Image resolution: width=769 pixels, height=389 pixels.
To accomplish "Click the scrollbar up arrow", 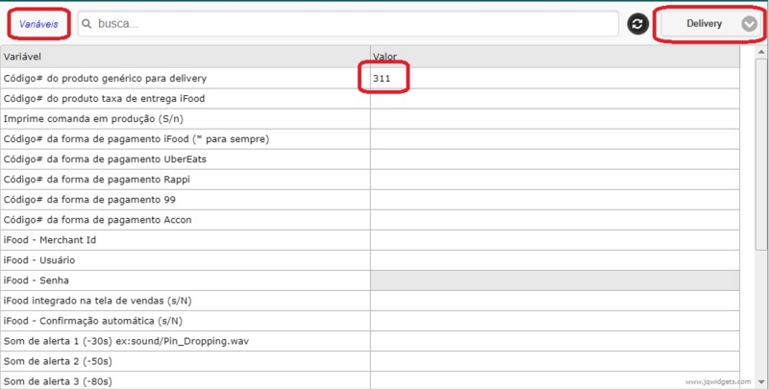I will pos(761,52).
